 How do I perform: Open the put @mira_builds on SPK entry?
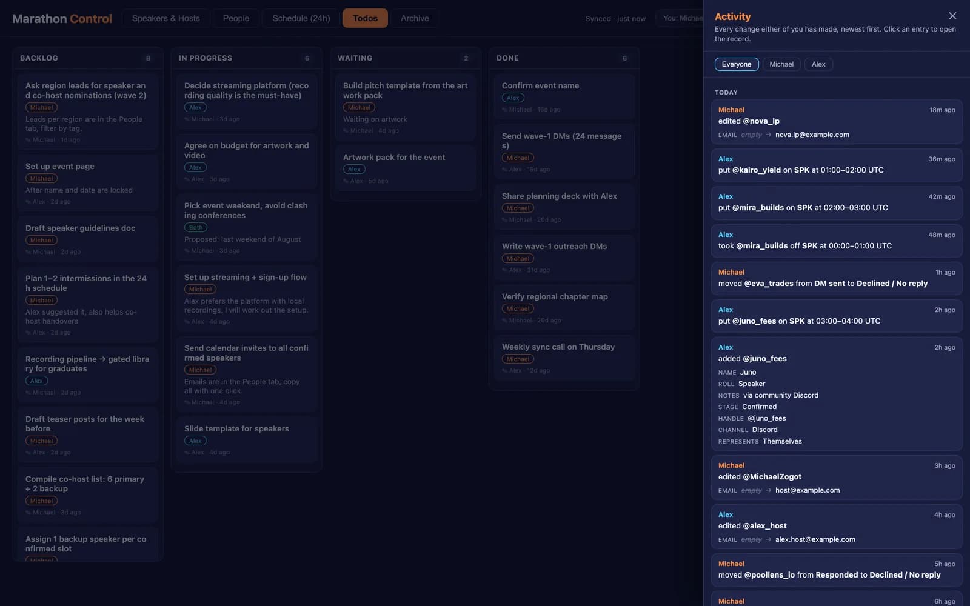point(837,202)
